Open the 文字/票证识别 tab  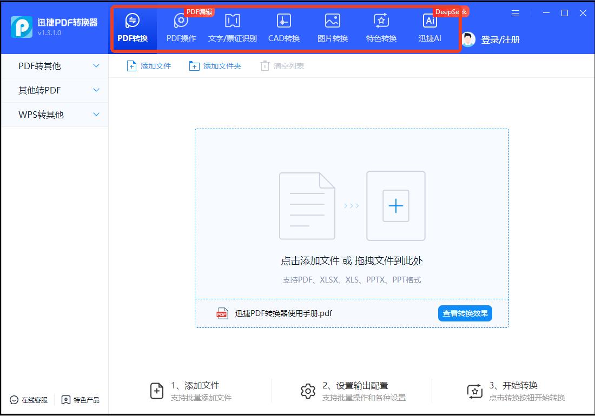point(232,29)
